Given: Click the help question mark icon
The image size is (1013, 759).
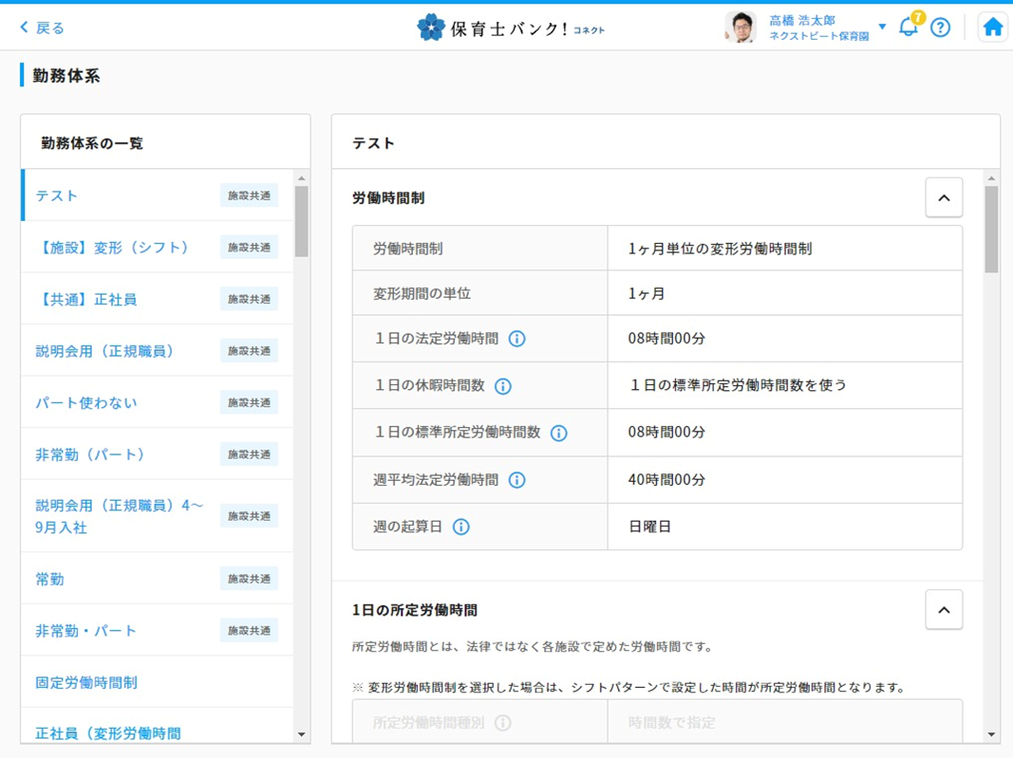Looking at the screenshot, I should pyautogui.click(x=940, y=28).
